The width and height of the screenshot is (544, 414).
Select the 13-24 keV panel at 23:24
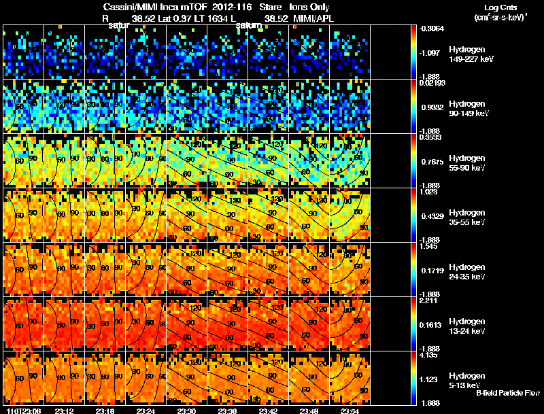(146, 324)
